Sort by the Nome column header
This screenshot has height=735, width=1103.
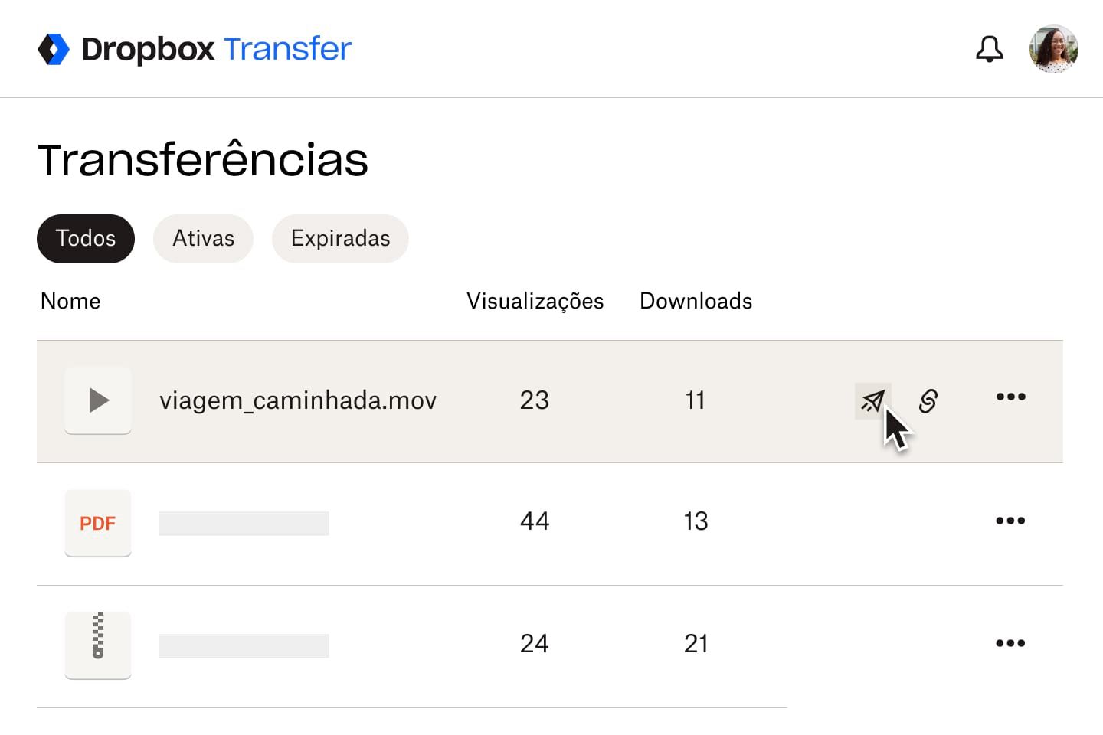point(70,301)
